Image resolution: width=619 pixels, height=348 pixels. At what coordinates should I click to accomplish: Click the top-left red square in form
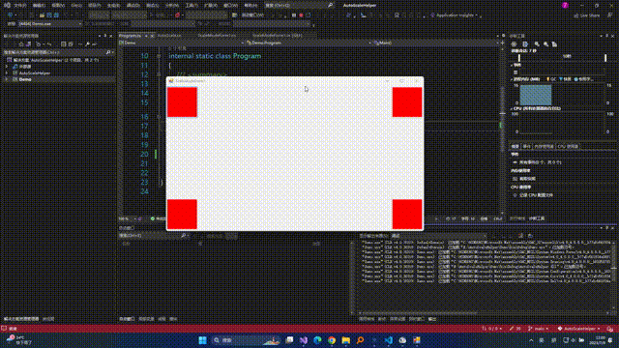[x=182, y=102]
